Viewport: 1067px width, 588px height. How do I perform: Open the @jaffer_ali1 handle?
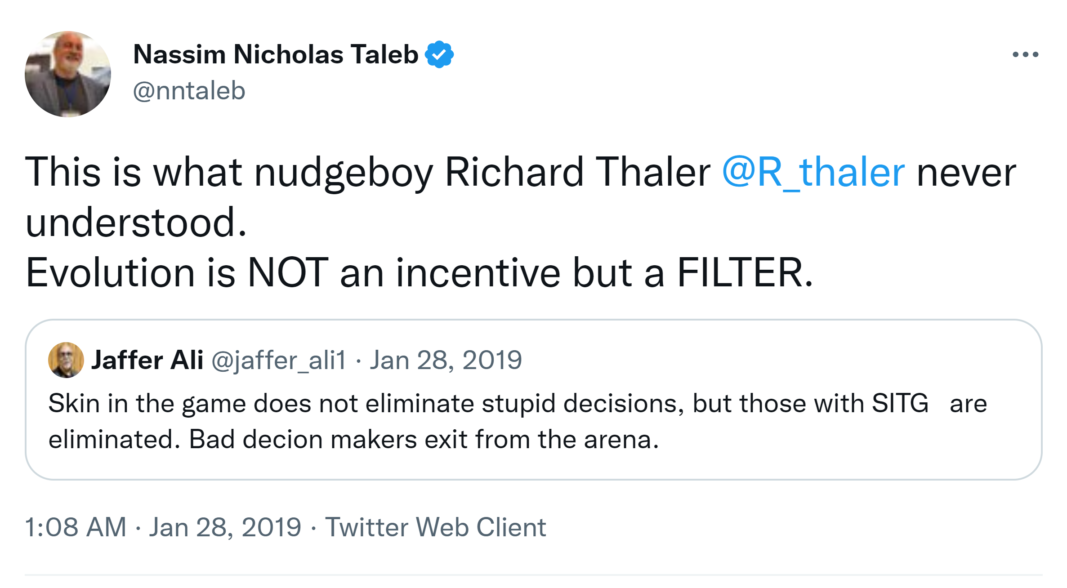click(279, 360)
